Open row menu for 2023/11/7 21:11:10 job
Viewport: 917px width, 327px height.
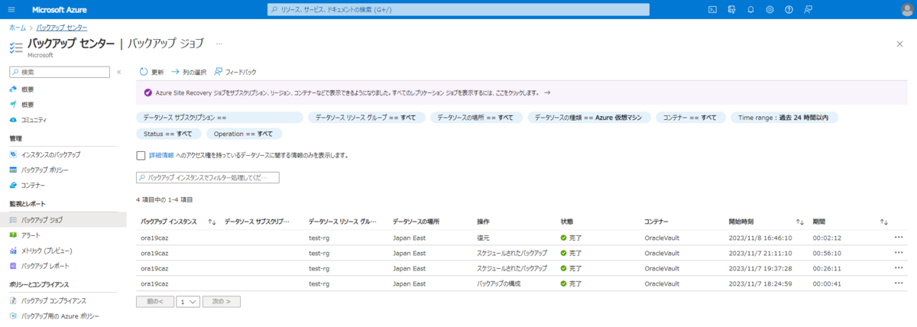tap(899, 253)
